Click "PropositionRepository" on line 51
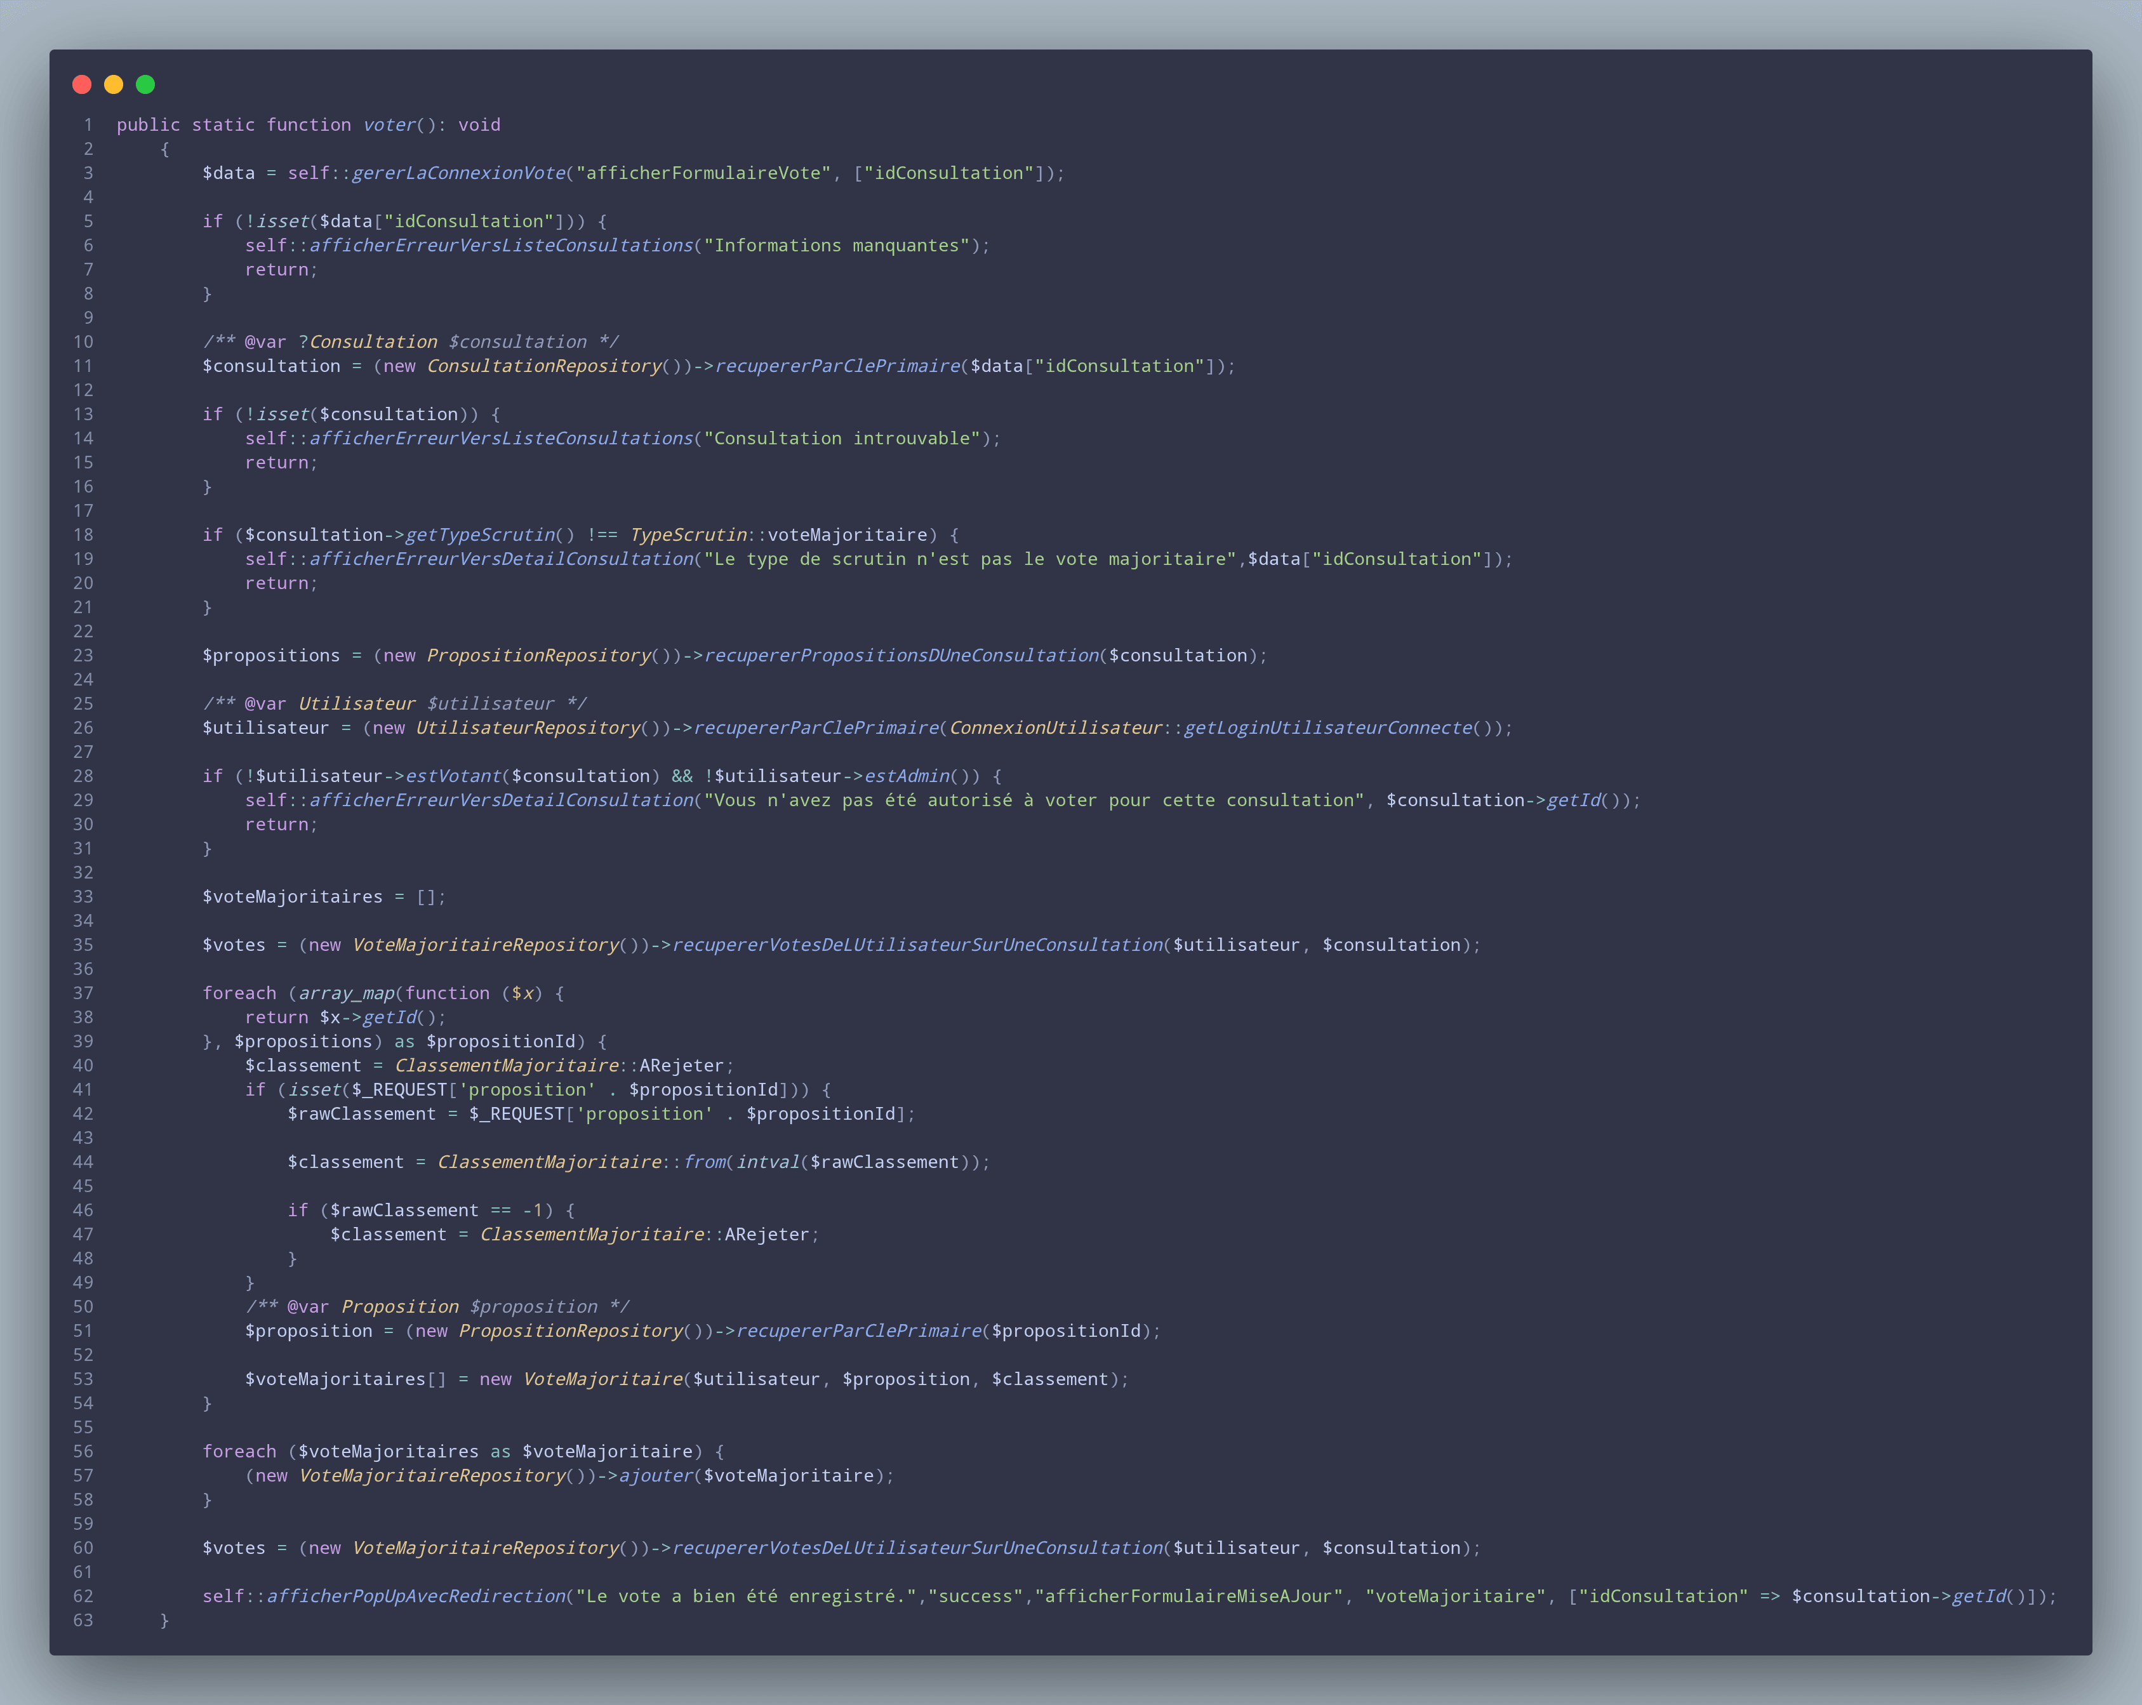 [x=571, y=1331]
